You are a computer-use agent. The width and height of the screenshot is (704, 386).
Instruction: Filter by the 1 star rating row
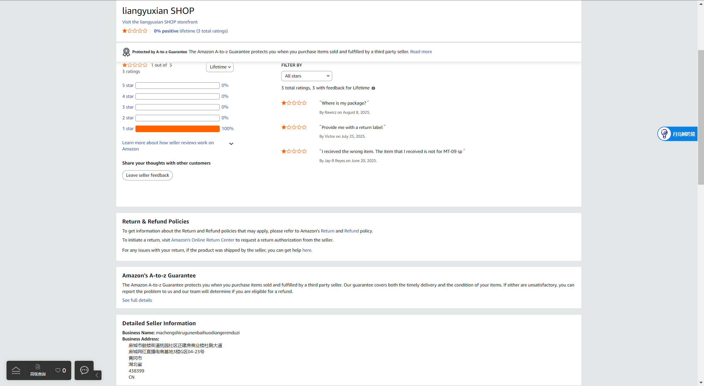click(x=128, y=129)
